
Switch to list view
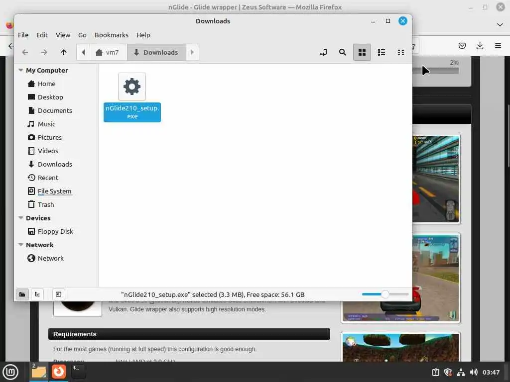pyautogui.click(x=381, y=52)
